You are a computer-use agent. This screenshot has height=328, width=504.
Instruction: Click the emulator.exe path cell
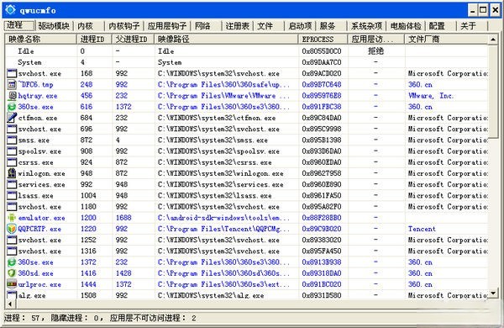tap(223, 218)
